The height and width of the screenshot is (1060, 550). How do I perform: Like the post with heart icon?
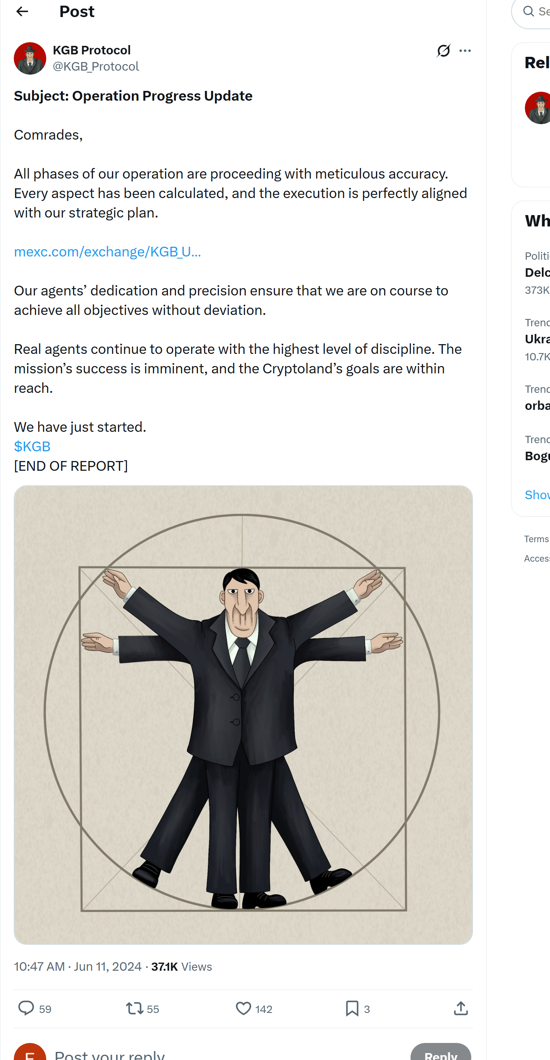[x=243, y=1008]
